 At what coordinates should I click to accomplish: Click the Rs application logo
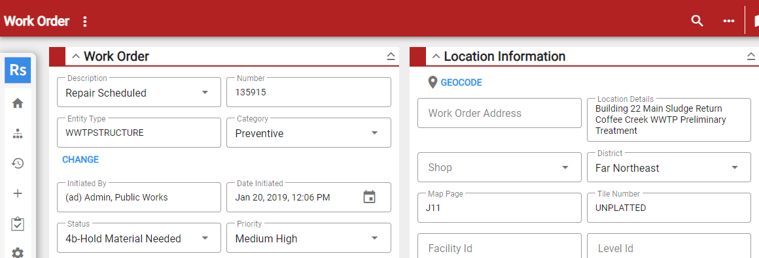point(18,70)
